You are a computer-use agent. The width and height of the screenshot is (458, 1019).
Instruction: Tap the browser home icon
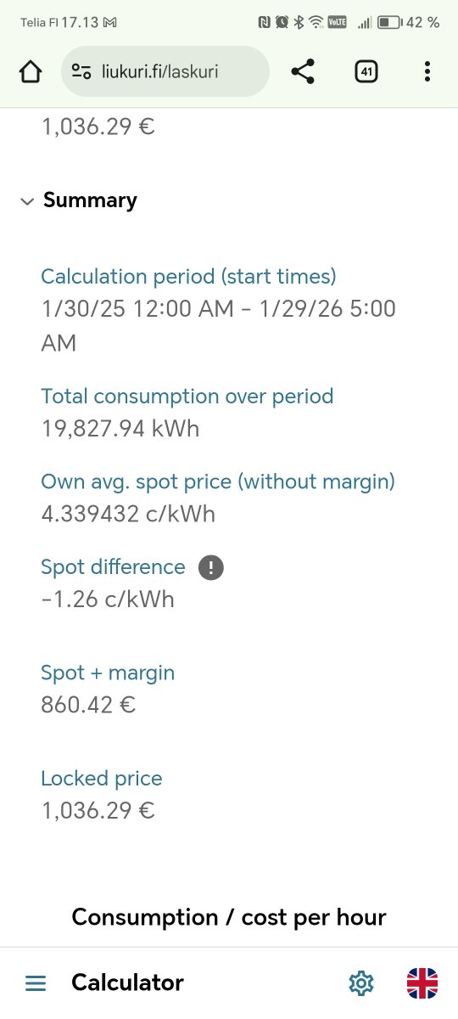(30, 72)
